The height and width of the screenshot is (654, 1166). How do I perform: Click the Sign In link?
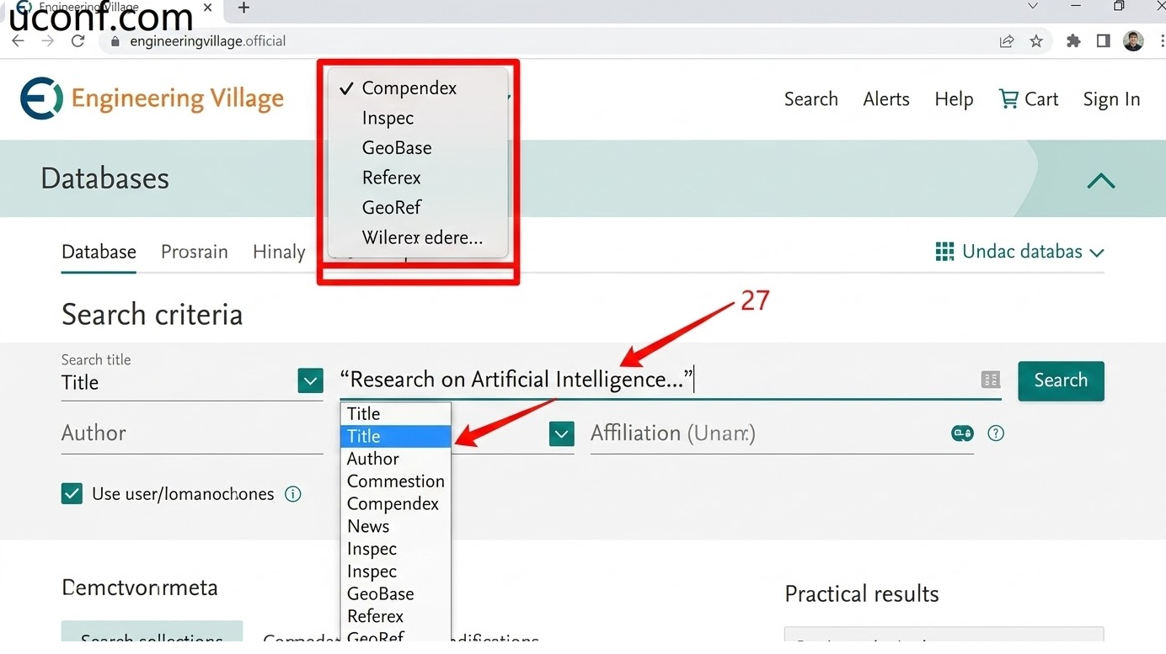(x=1111, y=99)
